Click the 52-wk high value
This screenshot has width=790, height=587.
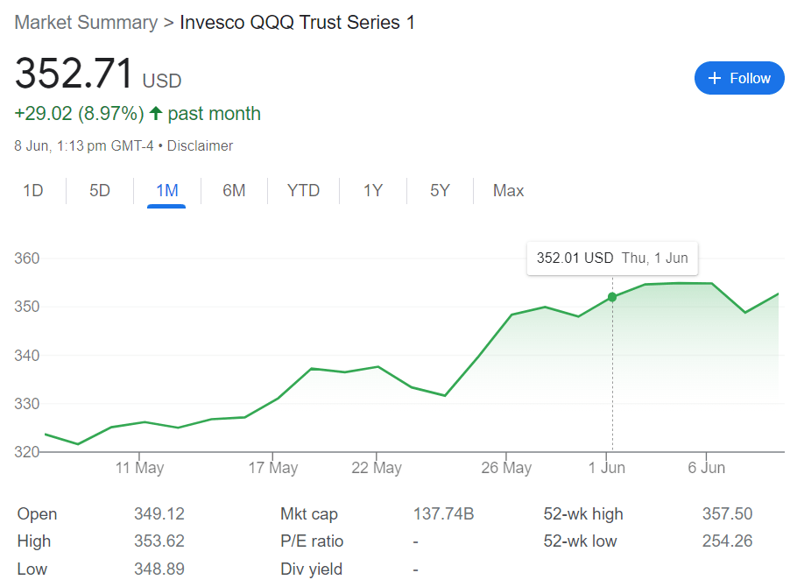[x=727, y=514]
